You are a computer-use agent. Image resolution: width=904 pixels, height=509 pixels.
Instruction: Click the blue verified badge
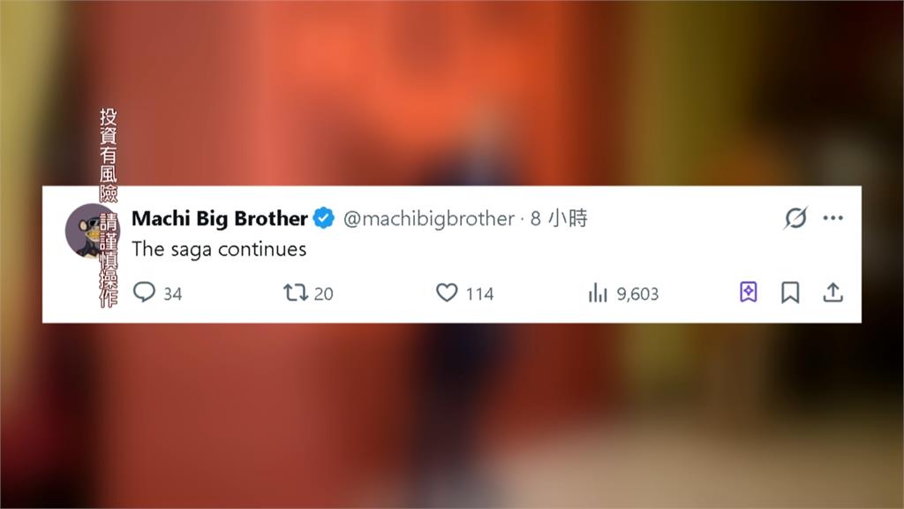tap(324, 218)
